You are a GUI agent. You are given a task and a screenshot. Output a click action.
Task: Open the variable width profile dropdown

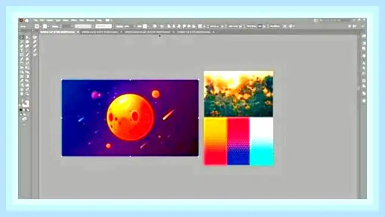coord(83,26)
